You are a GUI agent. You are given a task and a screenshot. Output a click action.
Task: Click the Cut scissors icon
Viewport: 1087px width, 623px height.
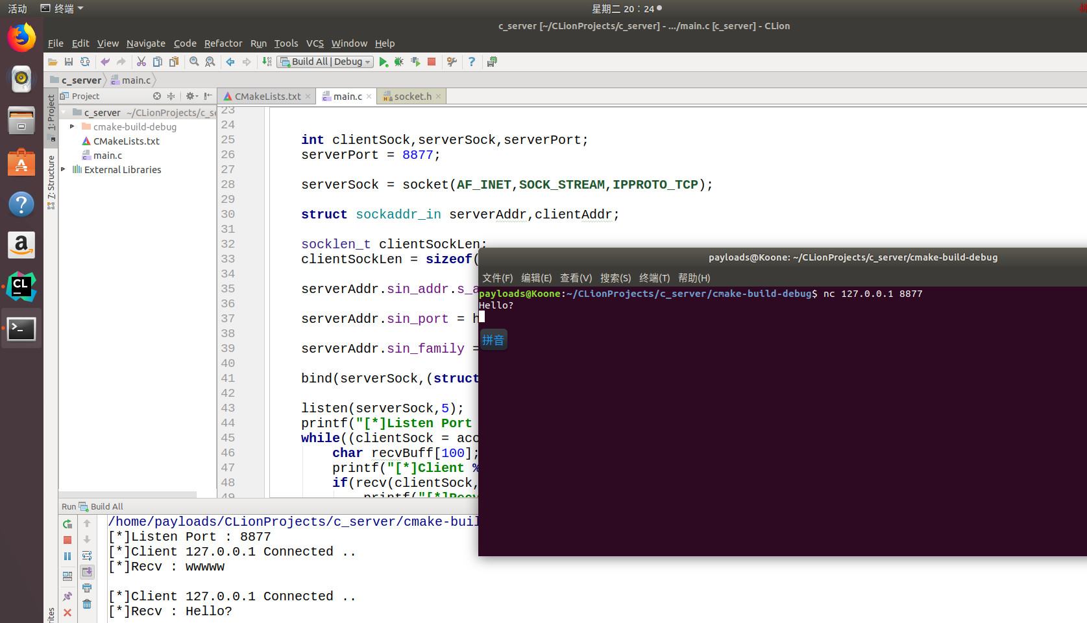[x=141, y=62]
